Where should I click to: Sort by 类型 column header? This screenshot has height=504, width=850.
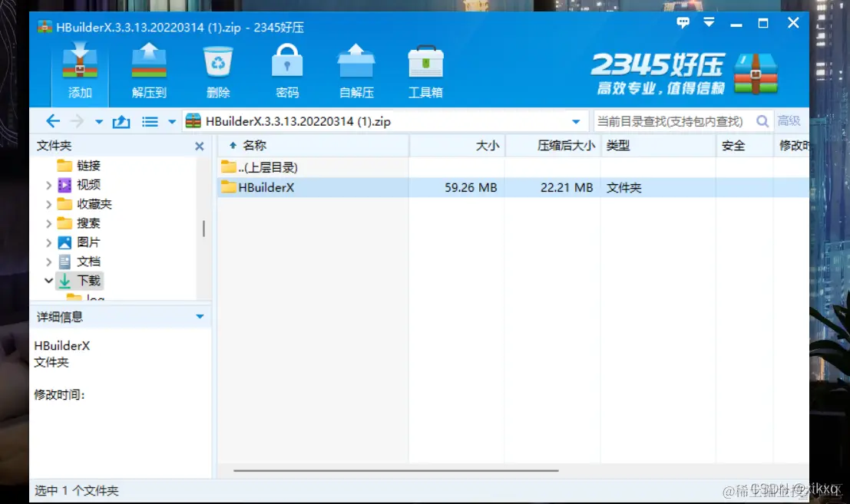658,145
